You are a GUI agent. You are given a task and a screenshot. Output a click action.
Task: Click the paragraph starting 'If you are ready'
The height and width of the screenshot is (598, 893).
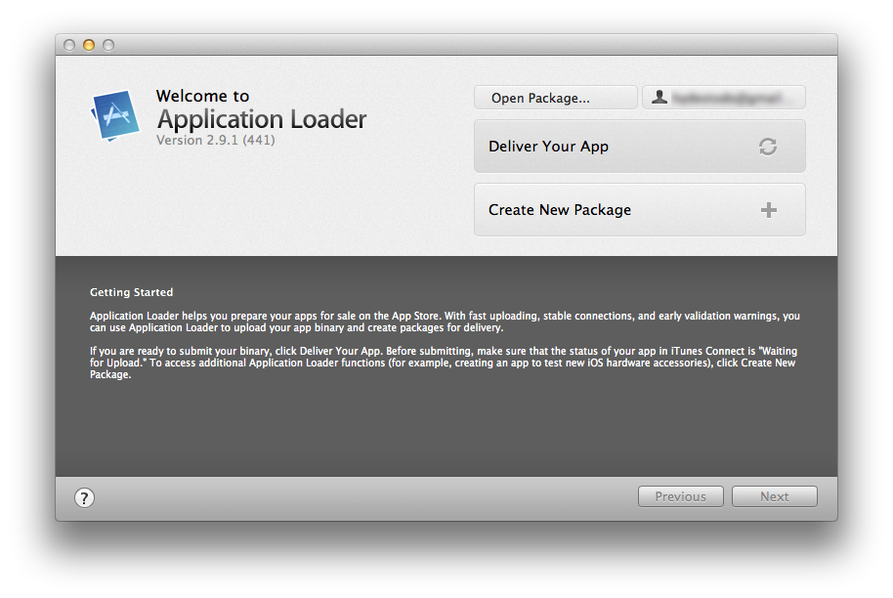tap(444, 363)
